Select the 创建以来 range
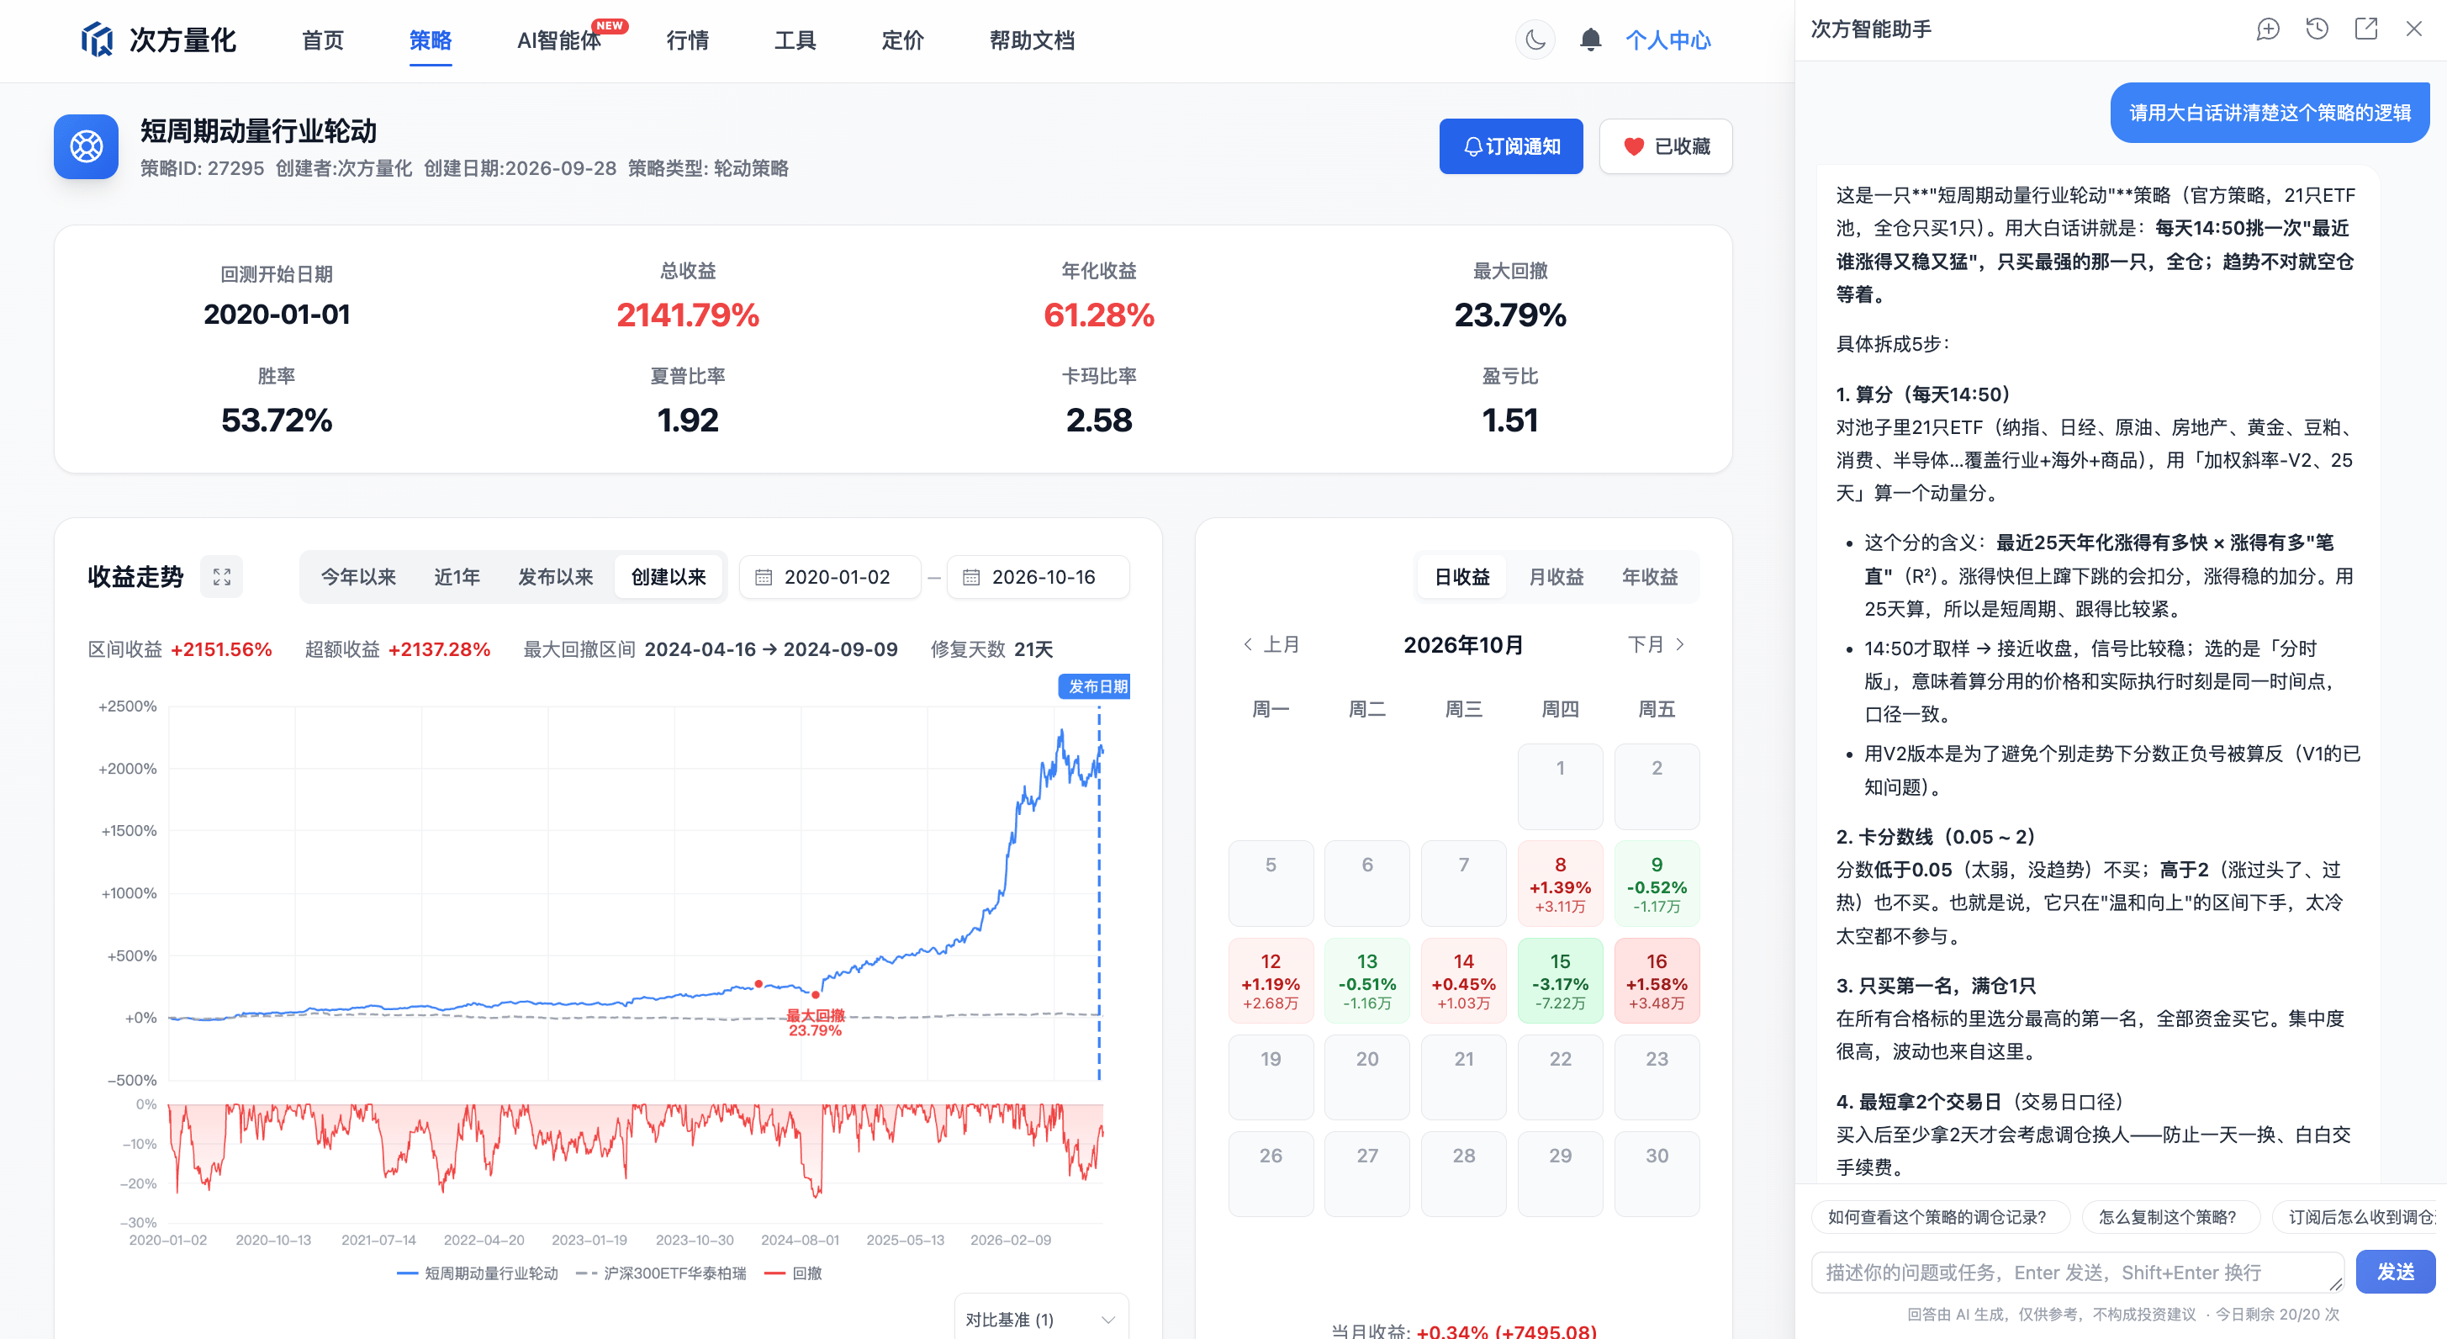Image resolution: width=2447 pixels, height=1339 pixels. (x=669, y=577)
